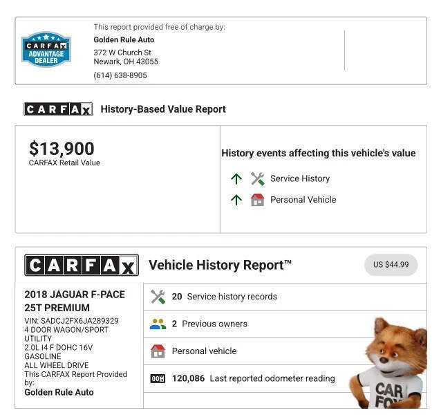This screenshot has width=432, height=417.
Task: Click the wrench icon next to Service History
Action: pyautogui.click(x=258, y=178)
